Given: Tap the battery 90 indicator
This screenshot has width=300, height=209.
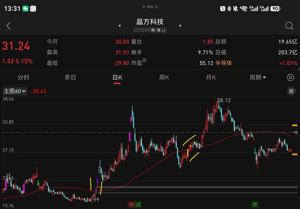Looking at the screenshot, I should [x=275, y=9].
